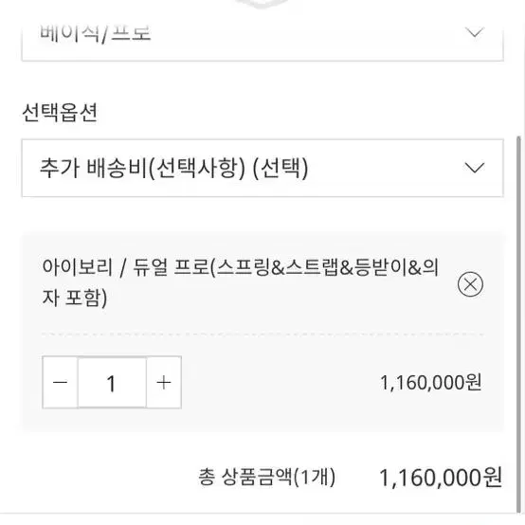Click the item price 1,160,000원 beside the stepper

[431, 382]
